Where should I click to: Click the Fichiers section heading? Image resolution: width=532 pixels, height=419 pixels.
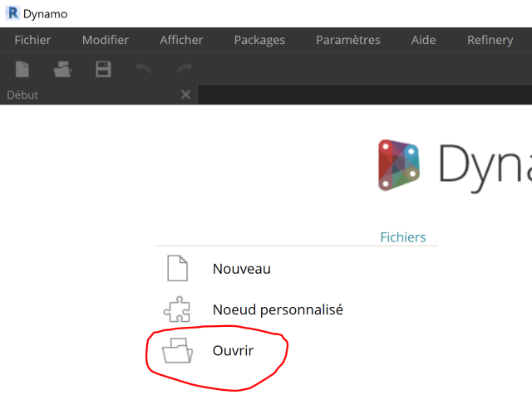pyautogui.click(x=402, y=237)
